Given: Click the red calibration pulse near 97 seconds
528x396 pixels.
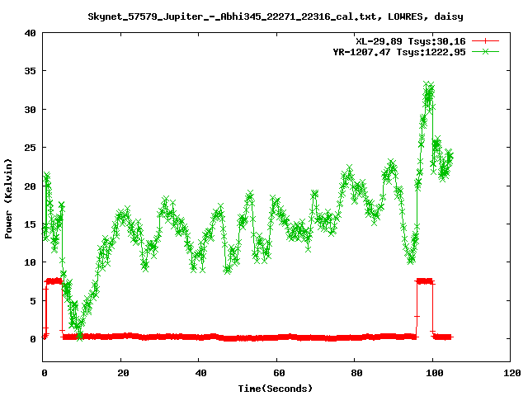Looking at the screenshot, I should (425, 281).
